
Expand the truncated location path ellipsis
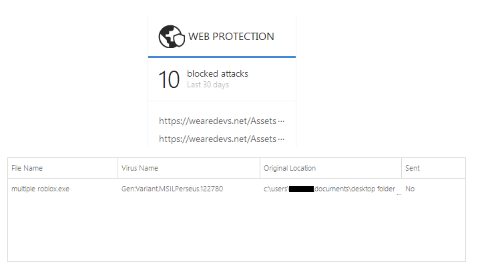point(399,194)
